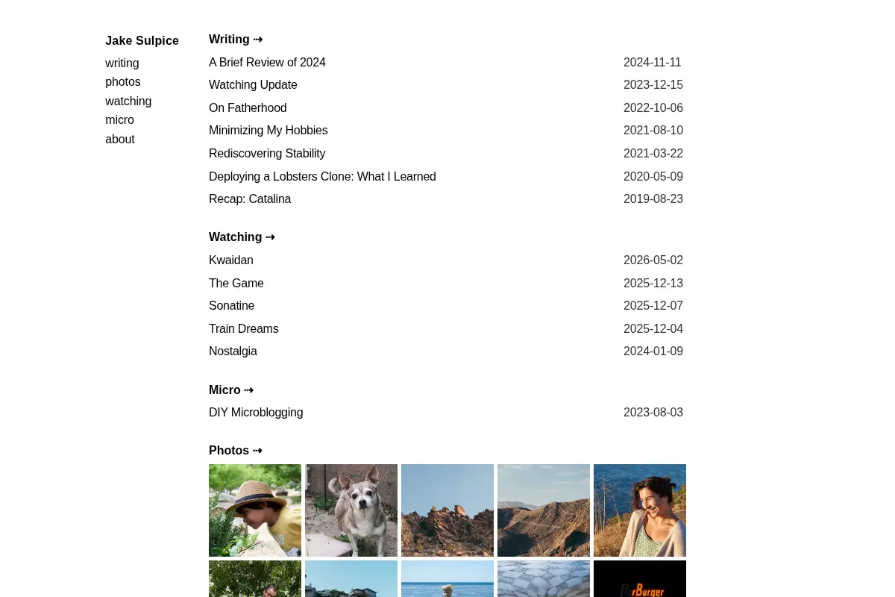View the rocky peak against sky photo
This screenshot has height=597, width=895.
point(447,510)
